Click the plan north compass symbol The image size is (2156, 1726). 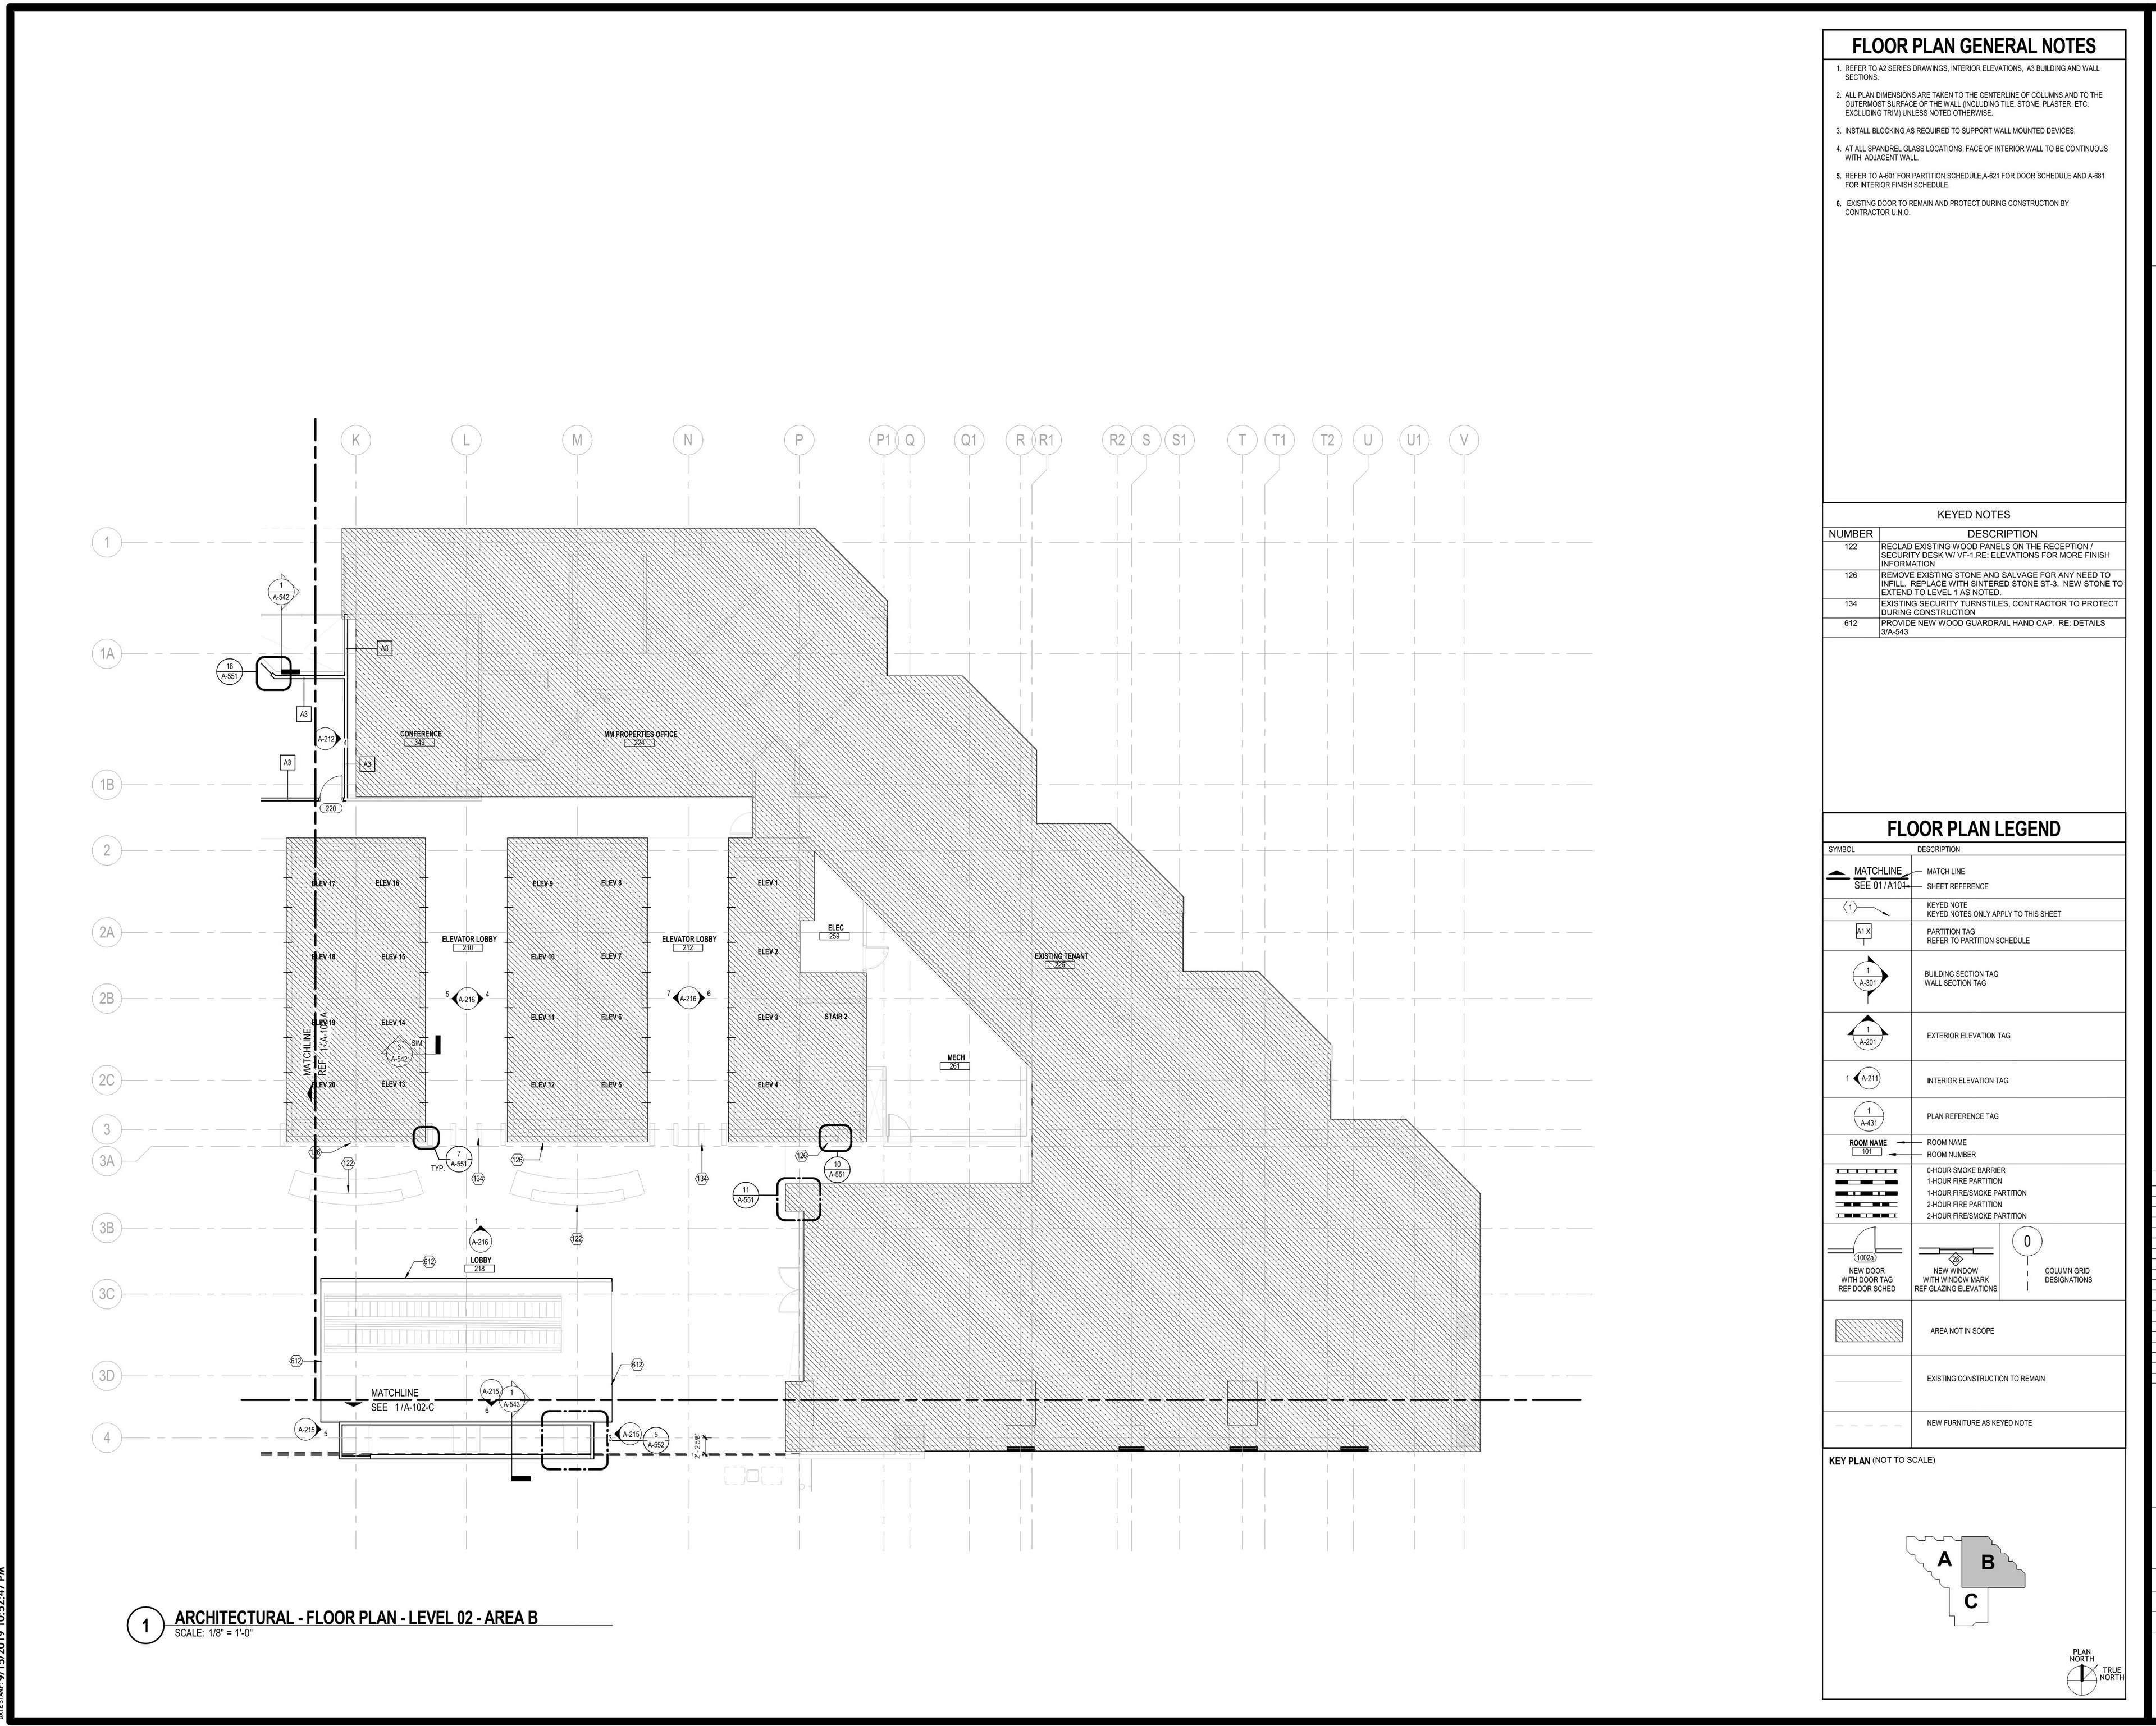[x=2081, y=1681]
